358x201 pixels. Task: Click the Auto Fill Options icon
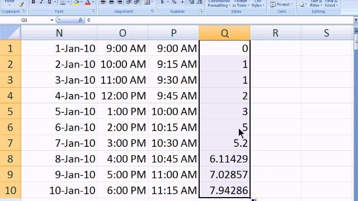click(x=254, y=200)
